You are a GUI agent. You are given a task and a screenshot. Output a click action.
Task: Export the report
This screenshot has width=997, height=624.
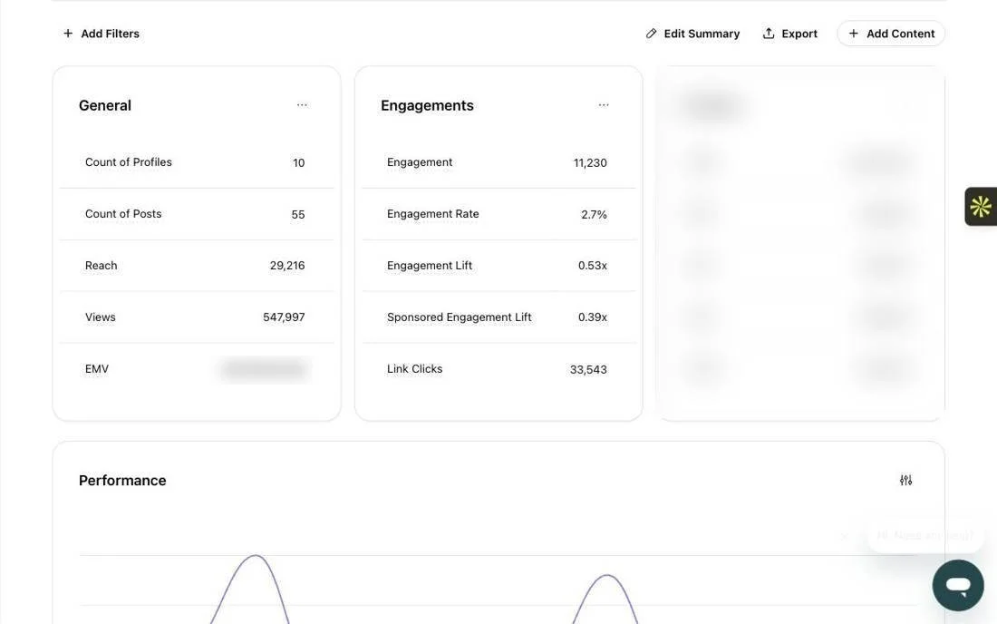790,34
